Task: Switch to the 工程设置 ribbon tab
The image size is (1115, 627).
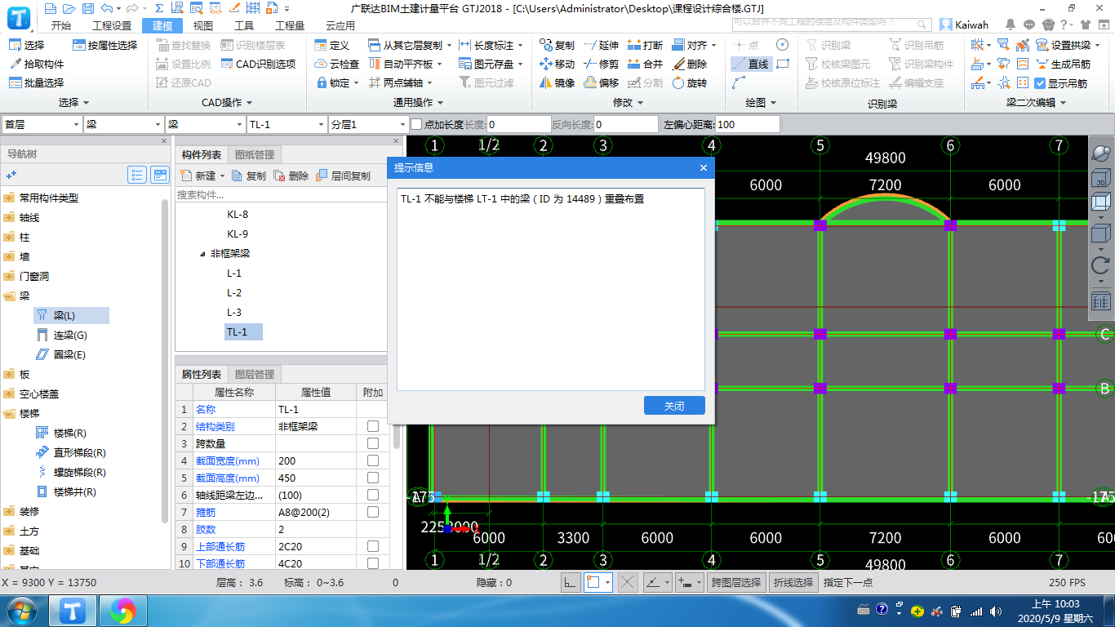Action: coord(112,25)
